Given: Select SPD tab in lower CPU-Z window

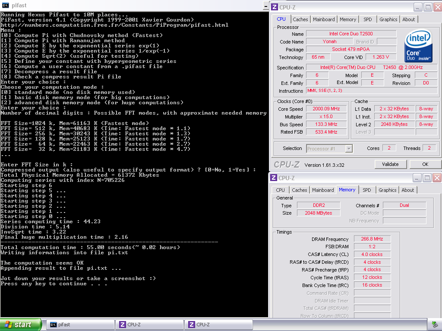Looking at the screenshot, I should point(367,190).
